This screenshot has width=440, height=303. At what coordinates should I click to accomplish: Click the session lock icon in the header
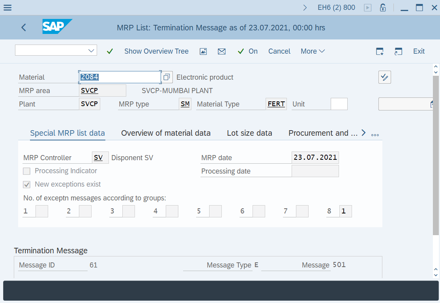click(382, 7)
